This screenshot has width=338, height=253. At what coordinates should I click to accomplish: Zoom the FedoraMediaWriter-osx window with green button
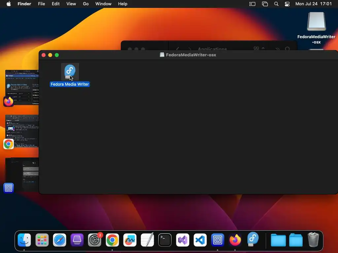(x=57, y=55)
